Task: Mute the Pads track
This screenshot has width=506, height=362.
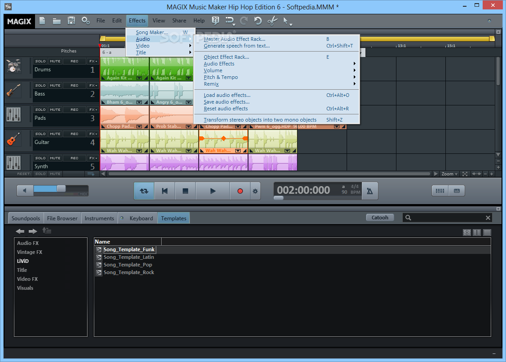Action: point(55,109)
